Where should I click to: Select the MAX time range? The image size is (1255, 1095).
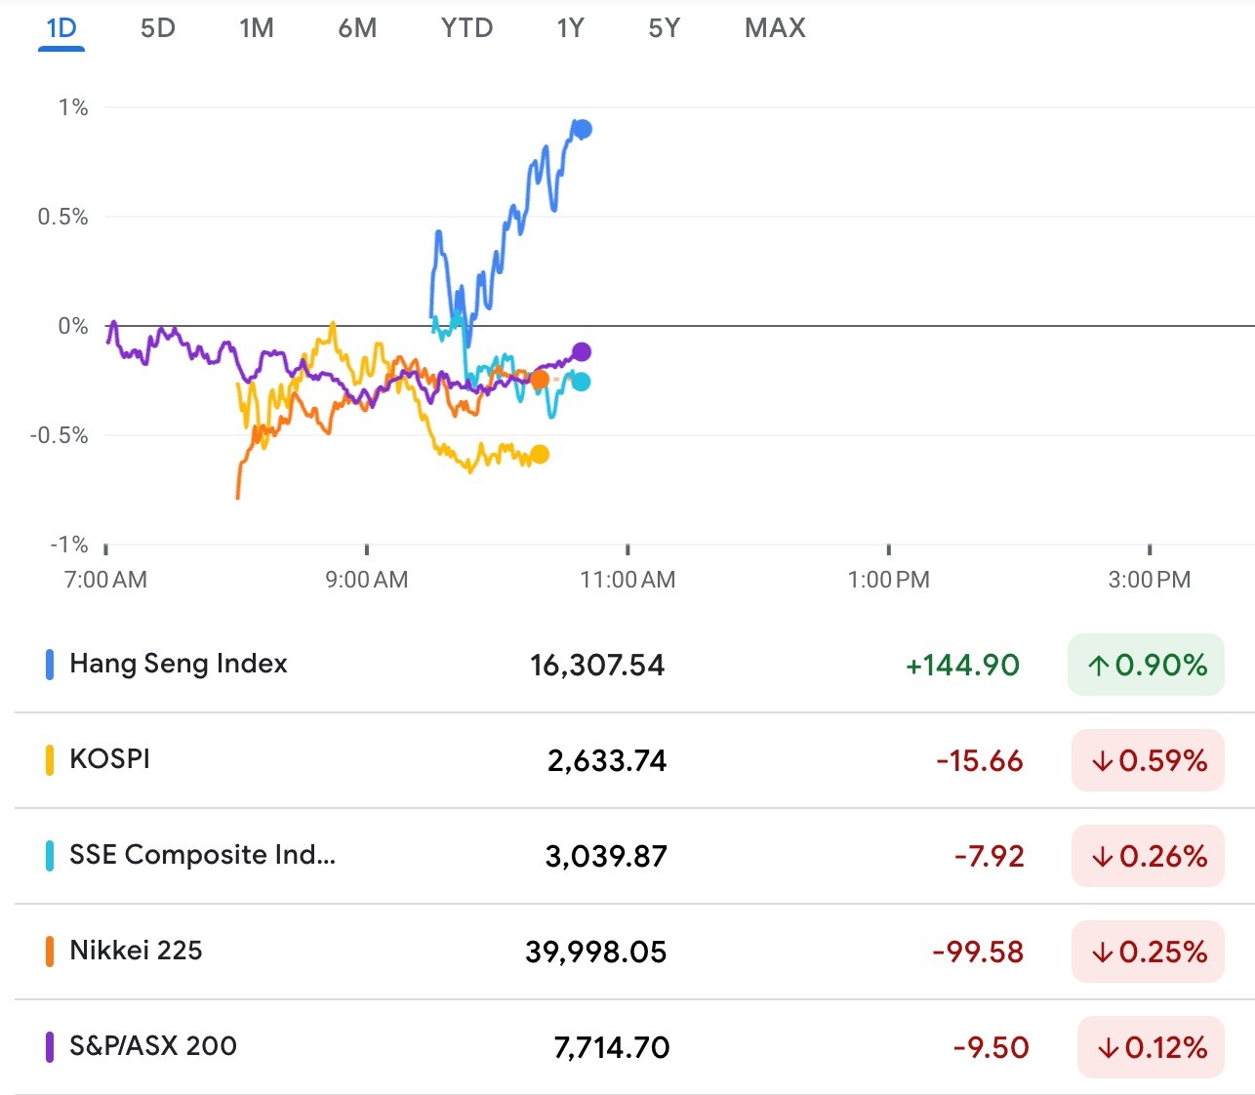(x=776, y=27)
